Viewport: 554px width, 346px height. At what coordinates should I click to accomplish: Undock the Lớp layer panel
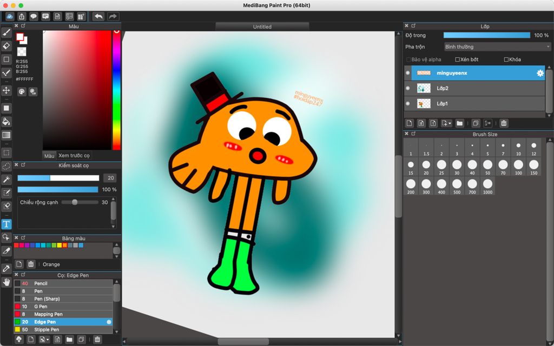click(413, 26)
